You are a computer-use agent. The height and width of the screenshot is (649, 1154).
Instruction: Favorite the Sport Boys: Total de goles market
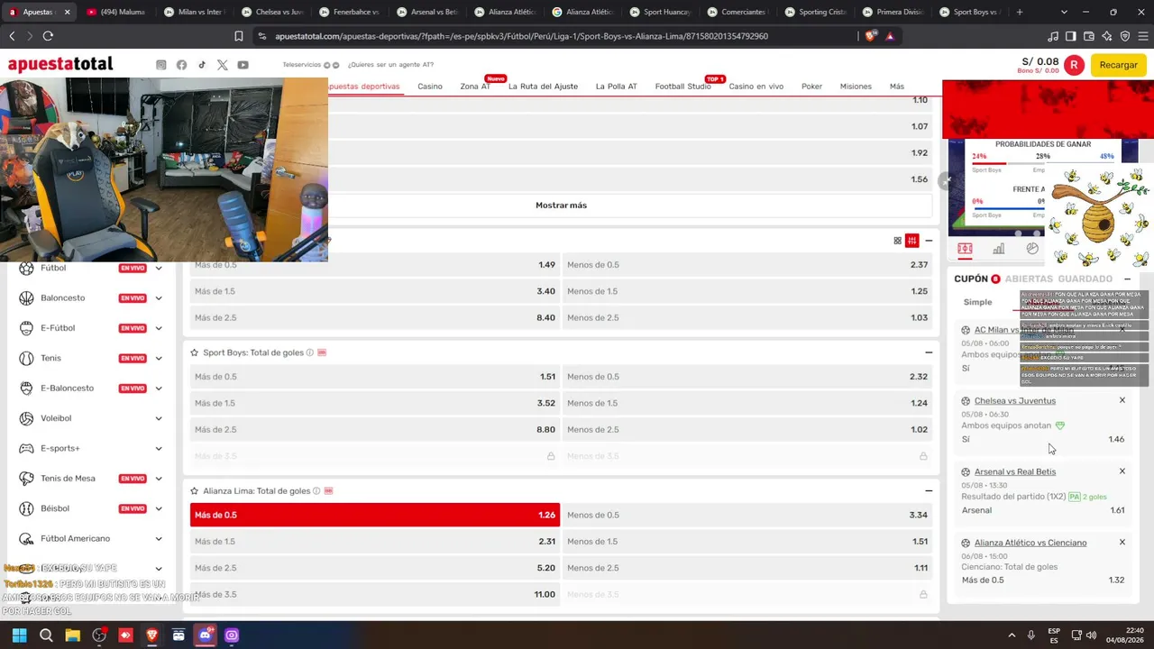click(194, 352)
